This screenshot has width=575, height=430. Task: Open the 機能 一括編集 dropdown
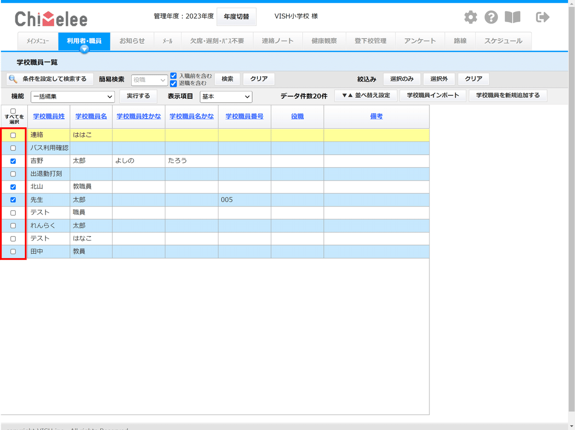click(x=73, y=97)
